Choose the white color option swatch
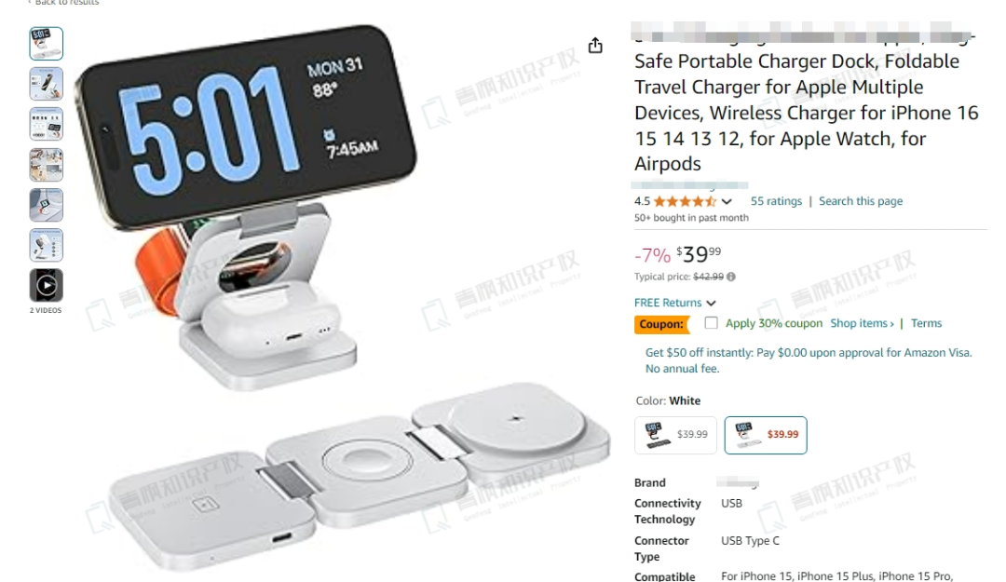 [766, 435]
